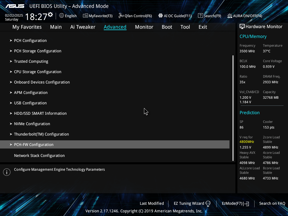
Task: Click the 37°C temperature value
Action: click(267, 51)
